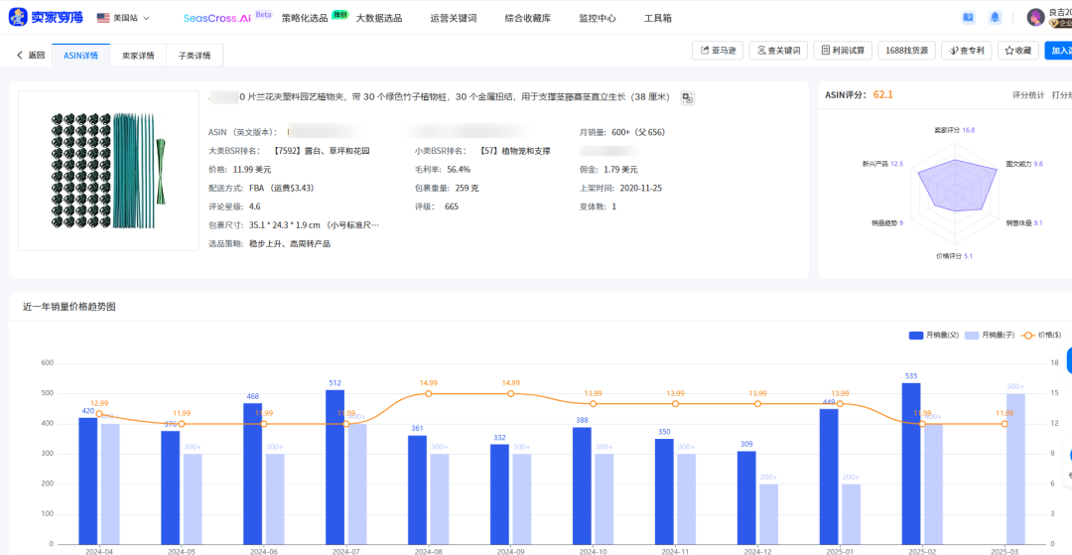Click the 评分统计 link
The height and width of the screenshot is (555, 1072).
click(1027, 95)
